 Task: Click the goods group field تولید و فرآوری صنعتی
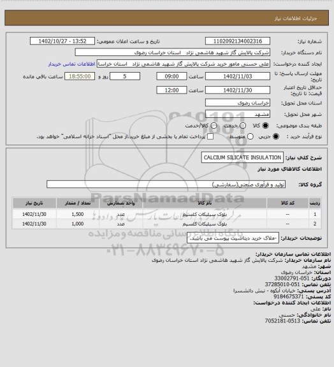pos(166,184)
